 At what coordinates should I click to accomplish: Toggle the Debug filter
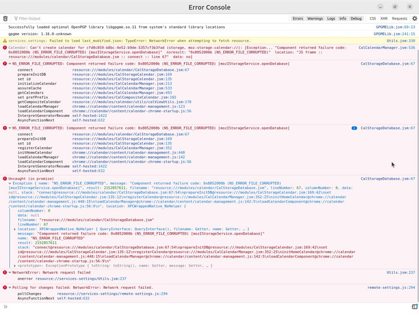tap(356, 18)
